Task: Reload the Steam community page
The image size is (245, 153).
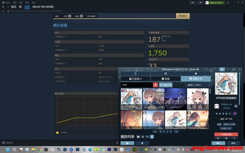Action: pos(3,11)
